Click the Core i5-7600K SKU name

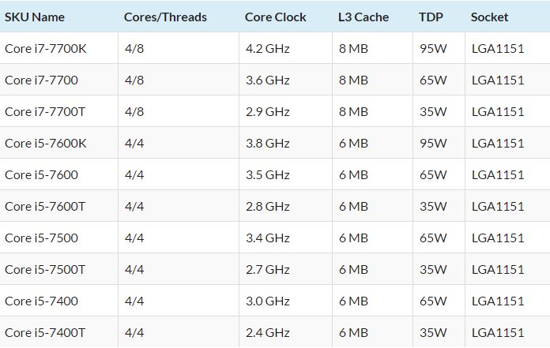tap(46, 144)
